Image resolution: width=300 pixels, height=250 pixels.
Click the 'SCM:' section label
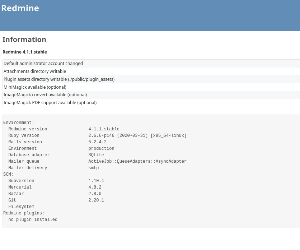(x=8, y=174)
